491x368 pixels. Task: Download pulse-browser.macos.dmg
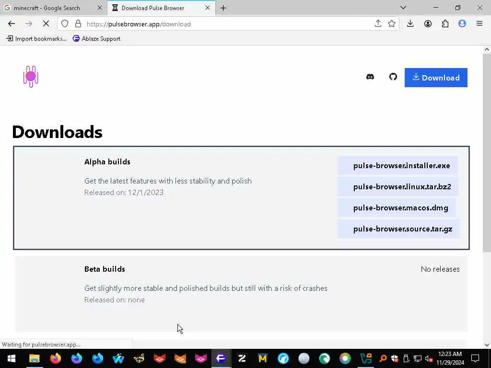point(397,208)
